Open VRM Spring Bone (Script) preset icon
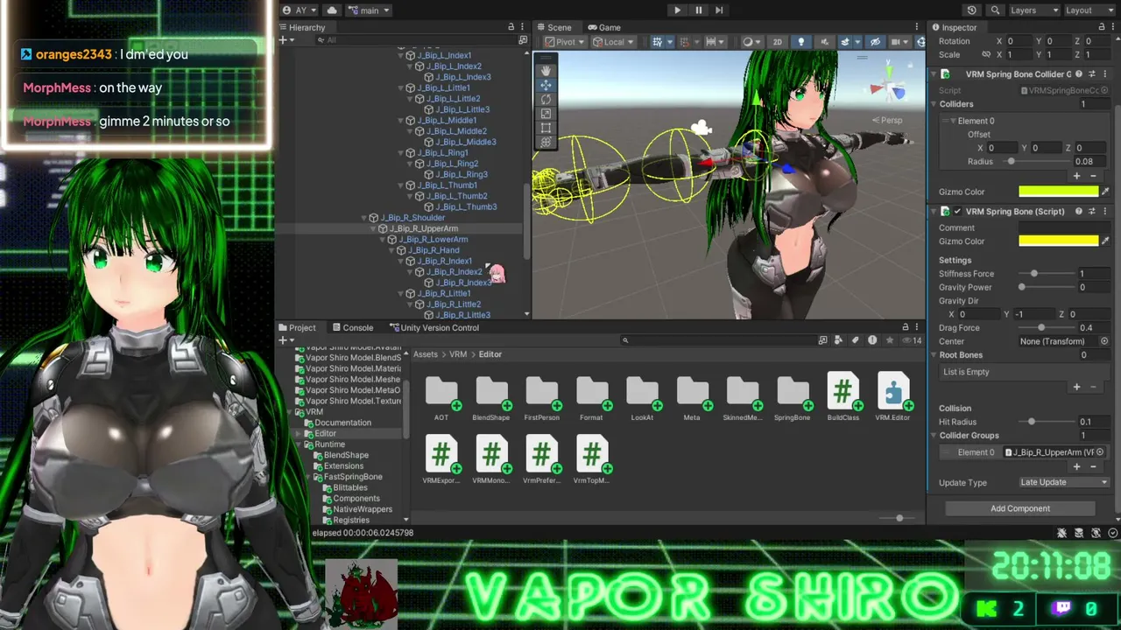The height and width of the screenshot is (630, 1121). coord(1092,212)
